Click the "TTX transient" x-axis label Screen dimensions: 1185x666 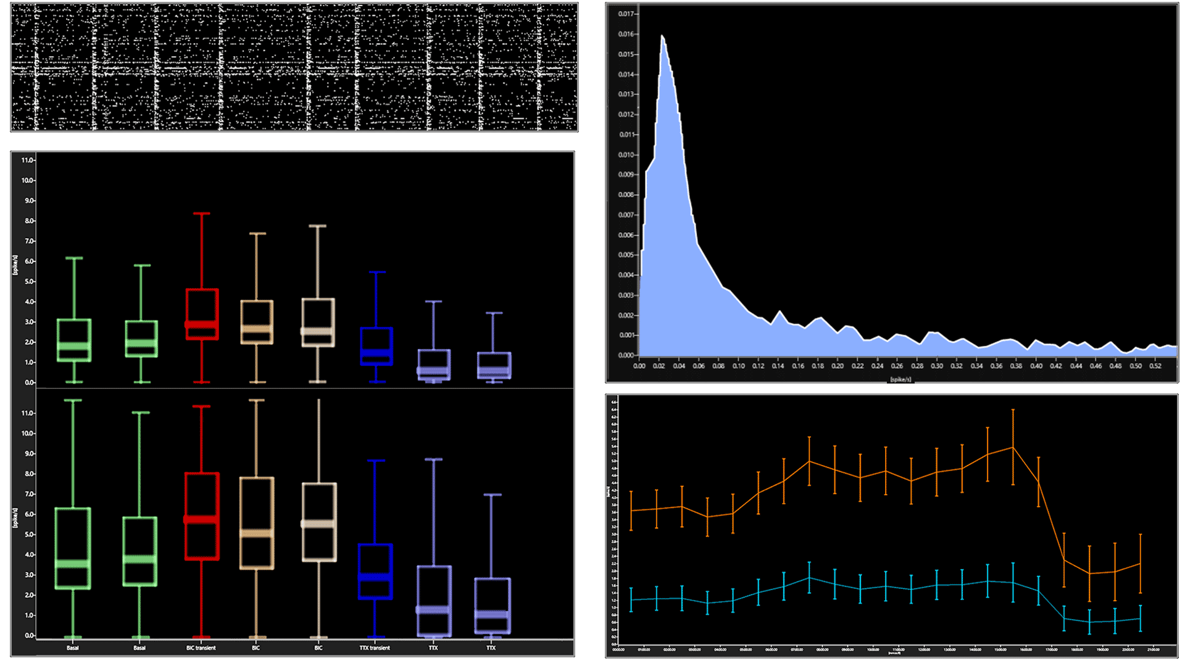coord(375,647)
